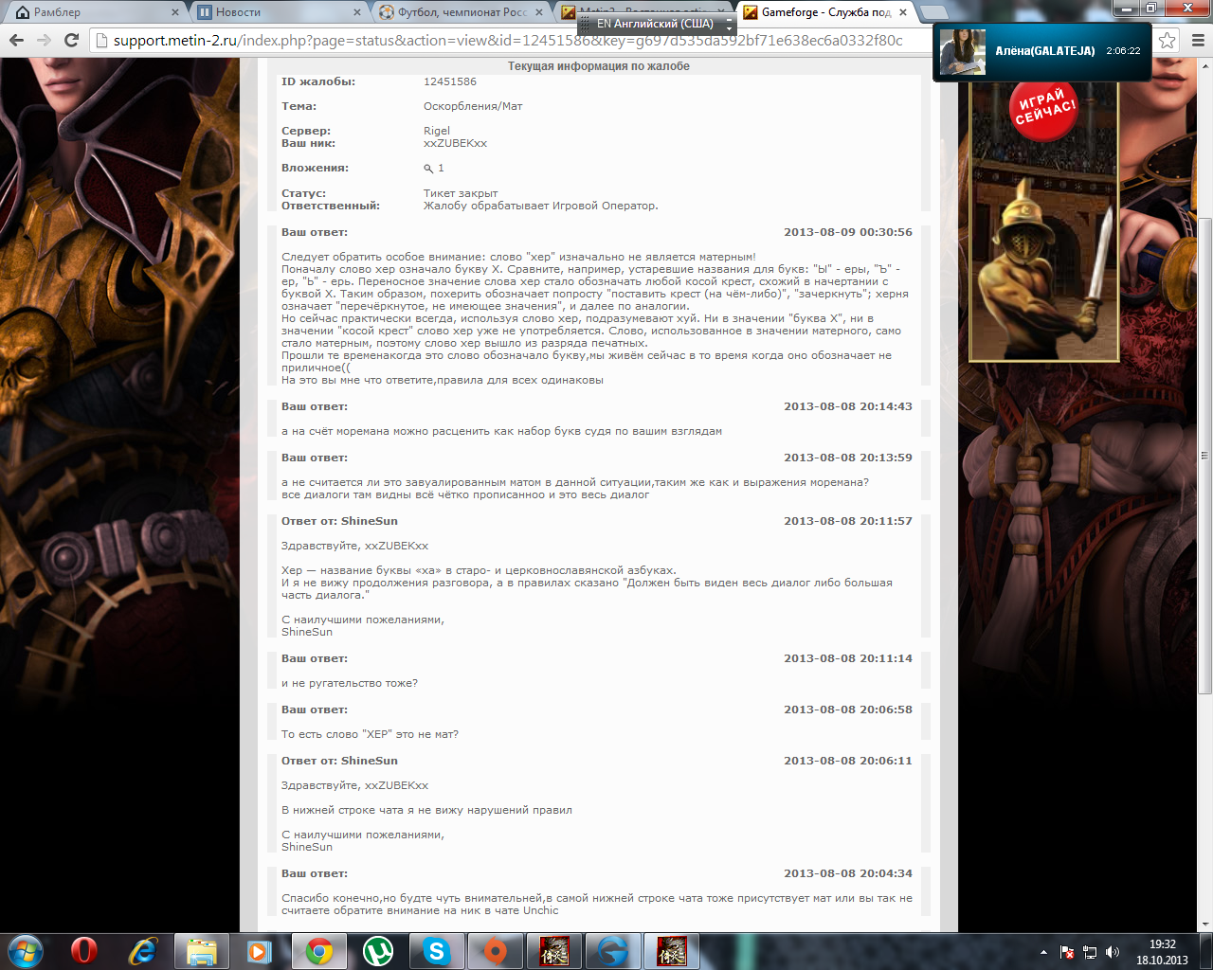Click the scrollbar down arrow
This screenshot has height=970, width=1213.
tap(1204, 924)
